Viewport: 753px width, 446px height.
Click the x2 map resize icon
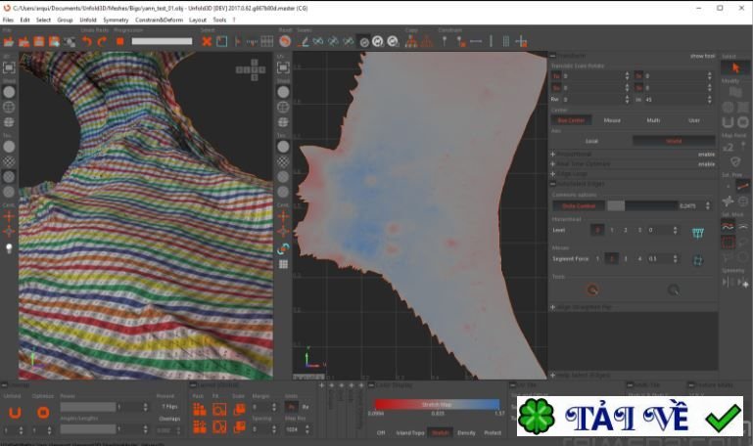[729, 147]
